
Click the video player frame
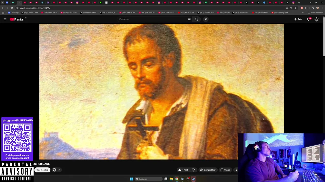pos(161,92)
